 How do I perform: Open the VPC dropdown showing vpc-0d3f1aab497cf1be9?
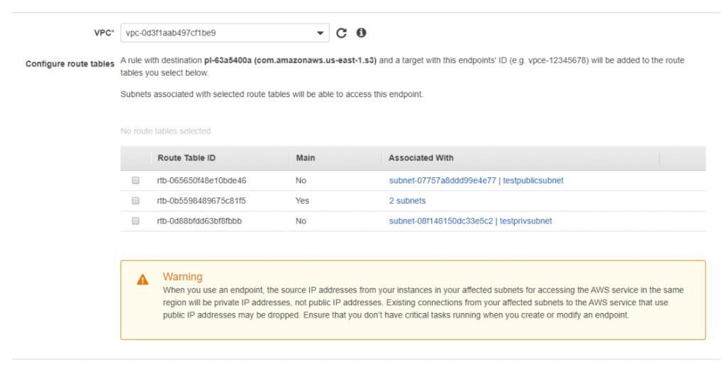point(224,33)
